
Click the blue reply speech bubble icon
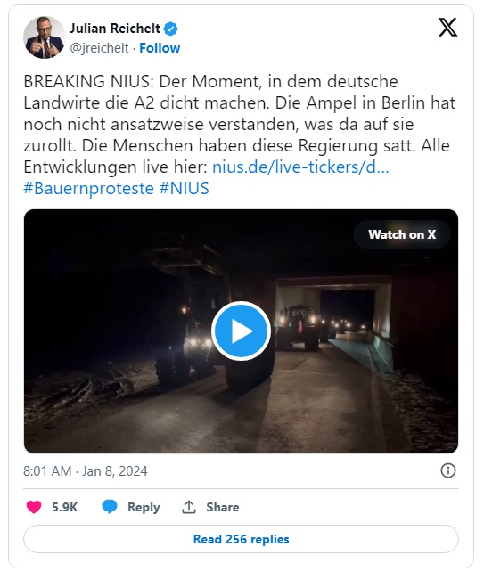[x=110, y=507]
